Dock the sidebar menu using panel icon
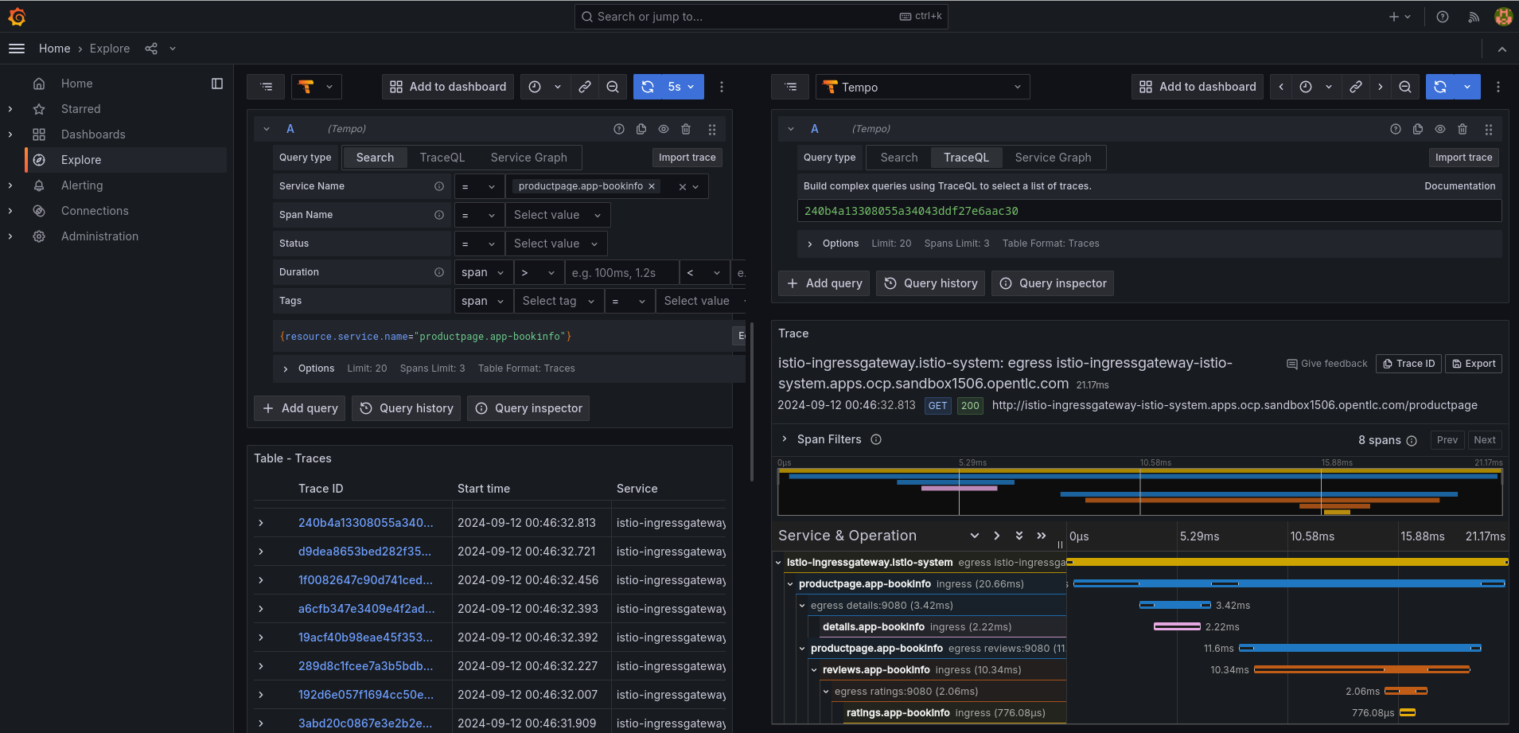The image size is (1519, 733). pyautogui.click(x=217, y=84)
